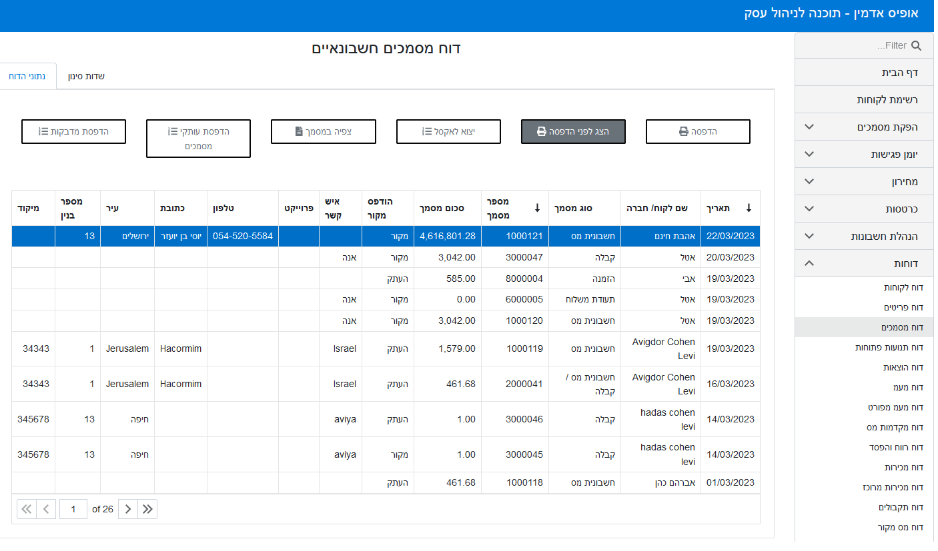
Task: Click document number 1000120 cell
Action: [x=515, y=321]
